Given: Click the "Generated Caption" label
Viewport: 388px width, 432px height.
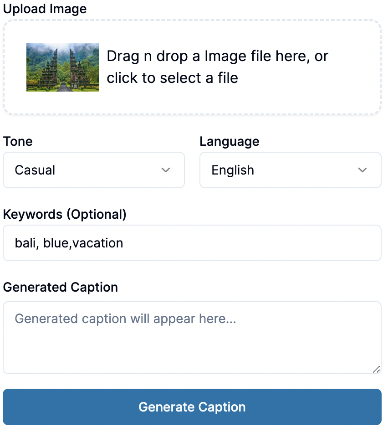Looking at the screenshot, I should [x=60, y=287].
